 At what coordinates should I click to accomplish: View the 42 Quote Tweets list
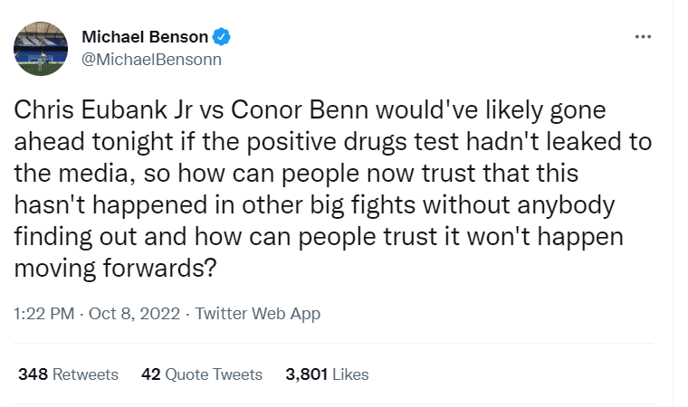pyautogui.click(x=202, y=374)
